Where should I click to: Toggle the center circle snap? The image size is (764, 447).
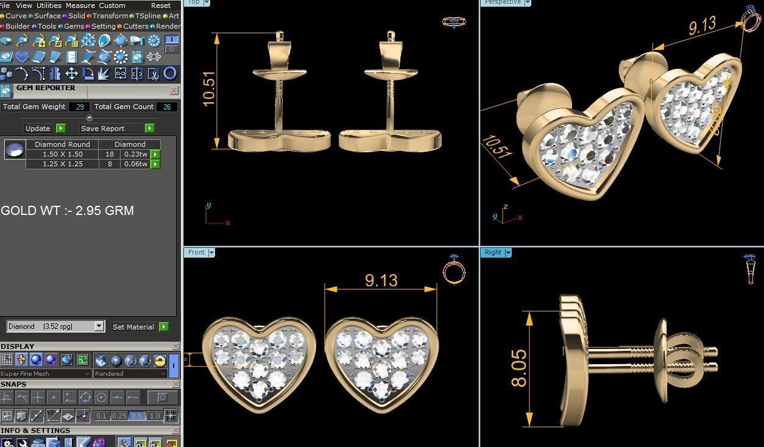(x=101, y=397)
